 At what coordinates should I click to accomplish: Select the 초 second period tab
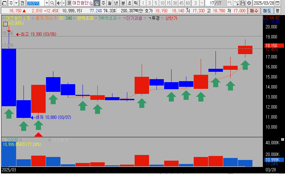(x=130, y=3)
